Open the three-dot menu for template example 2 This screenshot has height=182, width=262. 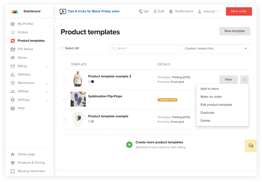244,80
